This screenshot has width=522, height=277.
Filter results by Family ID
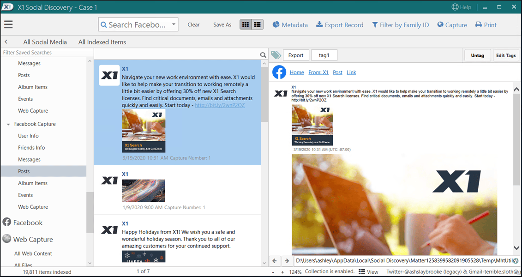pos(401,25)
